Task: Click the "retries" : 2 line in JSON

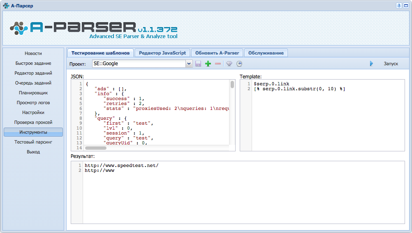Action: pos(124,103)
